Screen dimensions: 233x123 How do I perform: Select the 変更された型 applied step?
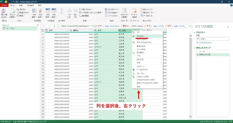point(213,55)
